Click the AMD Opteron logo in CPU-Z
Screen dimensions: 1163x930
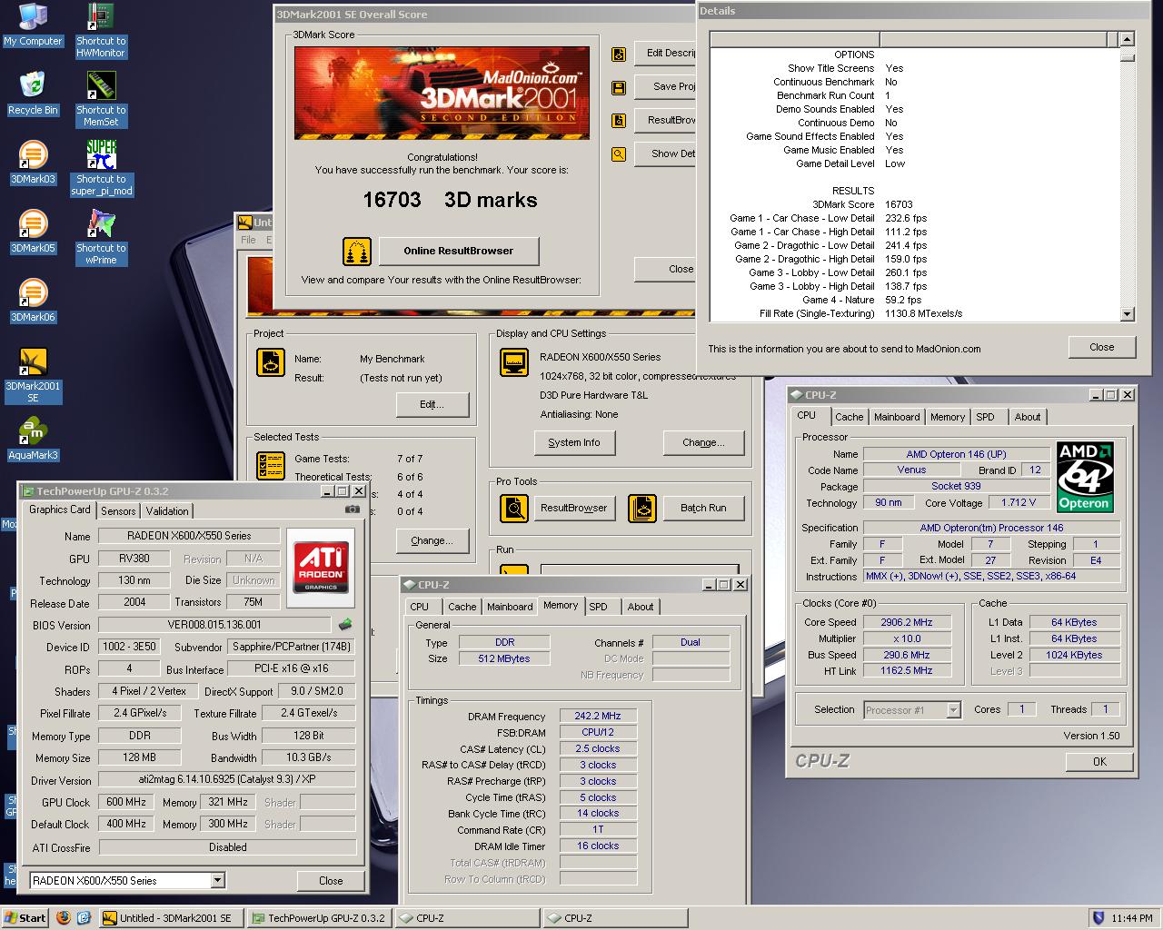coord(1085,477)
